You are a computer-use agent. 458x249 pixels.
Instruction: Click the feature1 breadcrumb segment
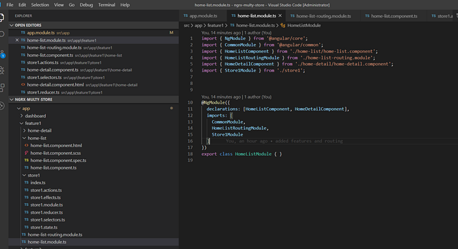point(215,26)
